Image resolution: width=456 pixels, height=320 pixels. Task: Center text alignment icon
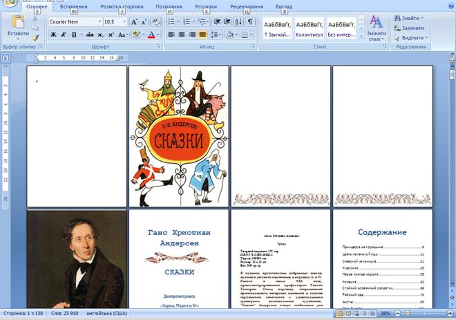coord(182,35)
